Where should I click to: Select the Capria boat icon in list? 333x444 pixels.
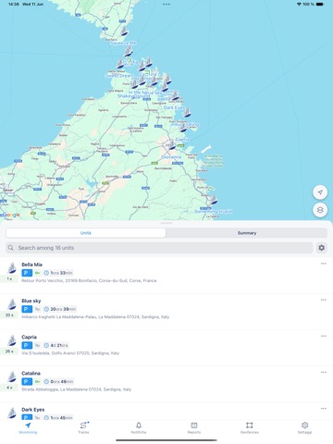pyautogui.click(x=12, y=340)
